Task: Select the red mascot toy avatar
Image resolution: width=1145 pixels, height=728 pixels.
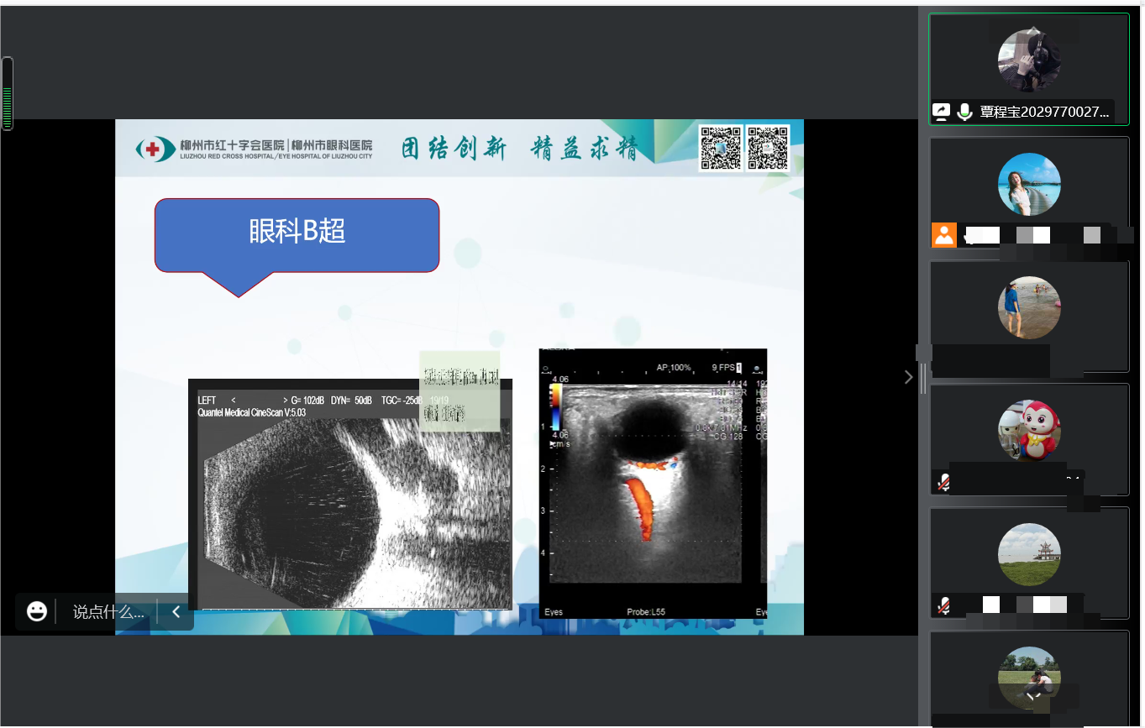Action: [1029, 431]
